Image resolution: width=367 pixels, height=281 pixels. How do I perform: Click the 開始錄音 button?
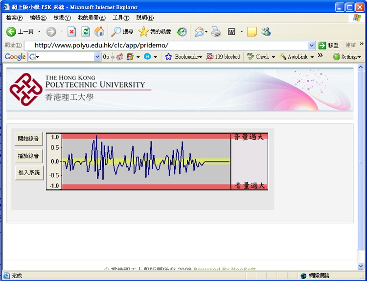point(29,139)
